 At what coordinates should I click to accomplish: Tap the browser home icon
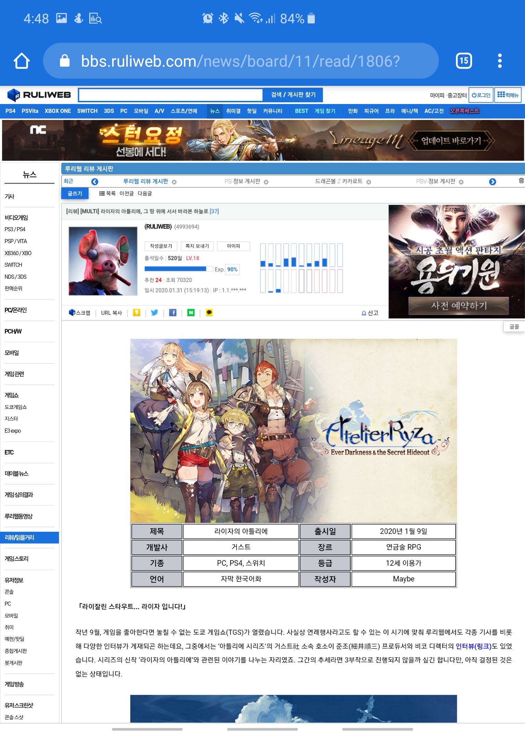click(22, 61)
